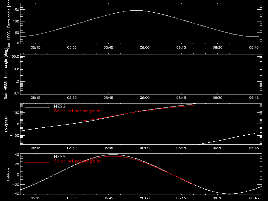
Task: Select Solar reflection point legend in Longitude plot
Action: [x=77, y=111]
